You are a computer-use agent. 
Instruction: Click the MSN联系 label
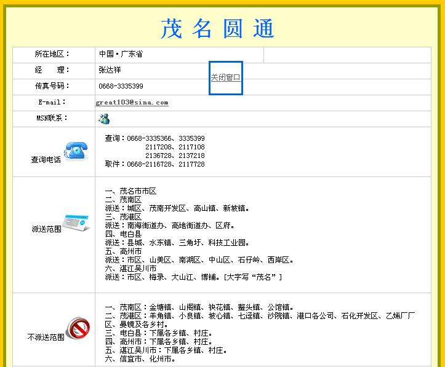pyautogui.click(x=53, y=118)
